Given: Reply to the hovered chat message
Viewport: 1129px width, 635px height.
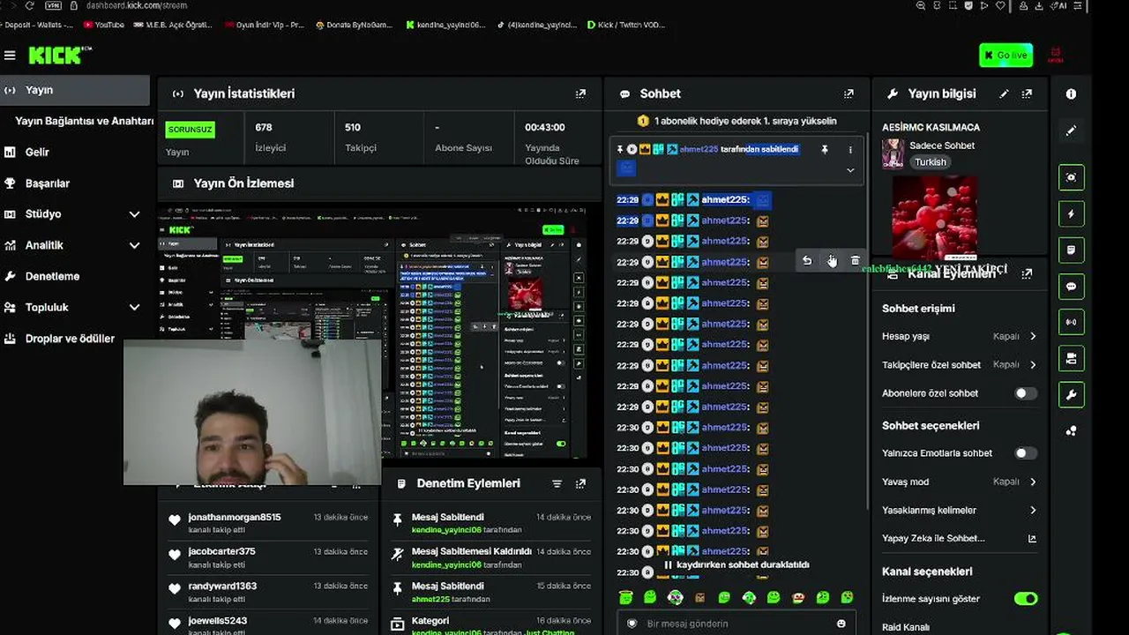Looking at the screenshot, I should coord(807,261).
